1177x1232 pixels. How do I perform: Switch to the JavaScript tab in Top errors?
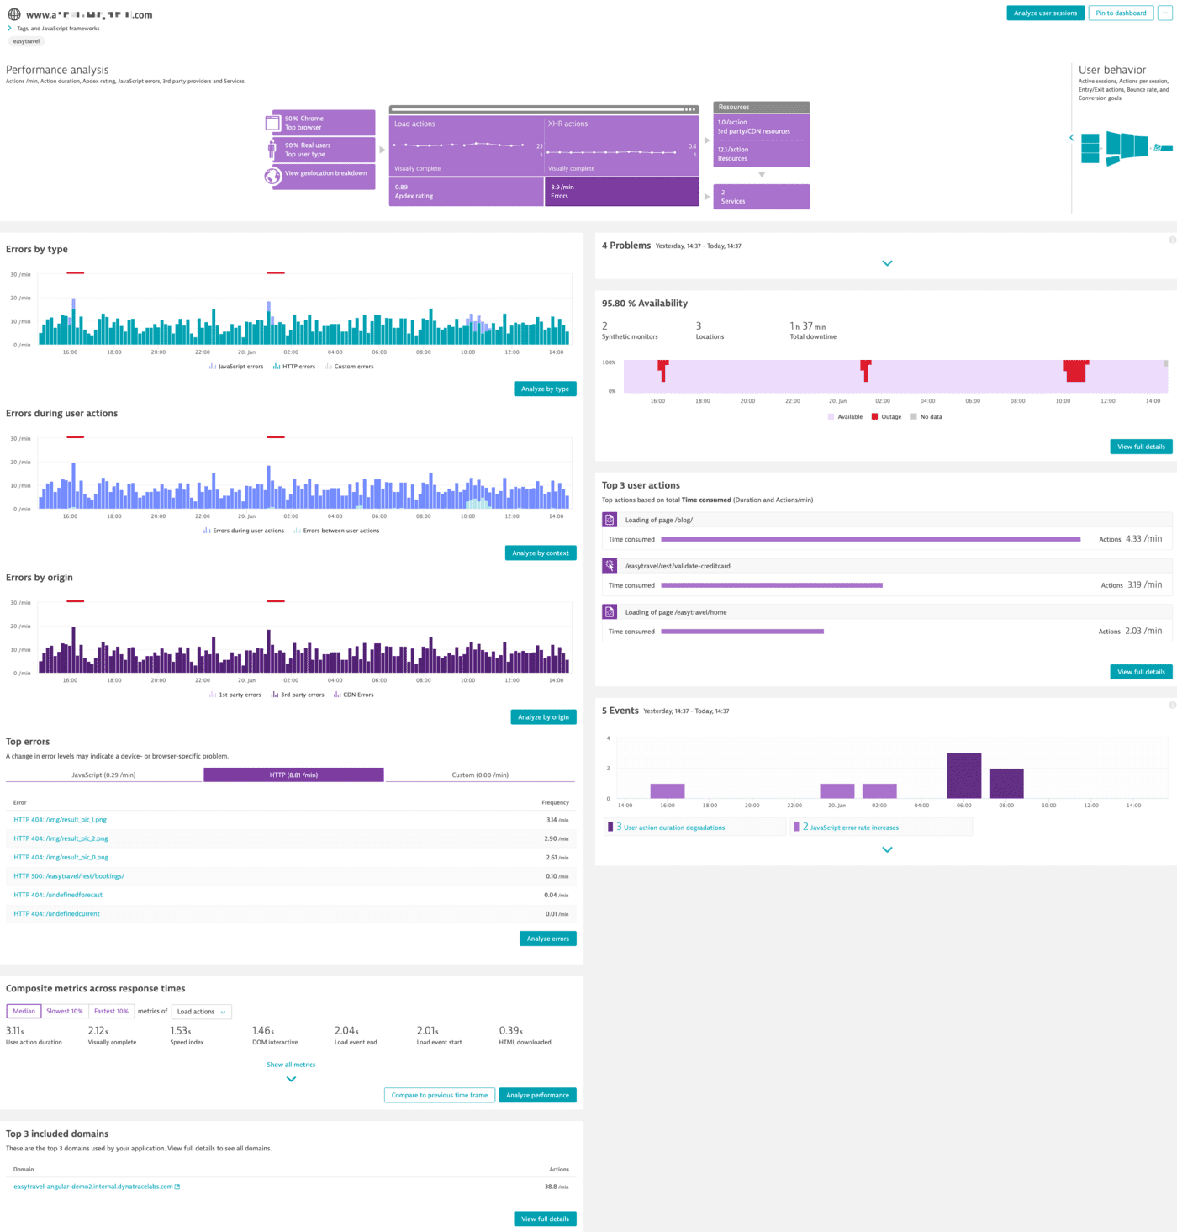click(103, 775)
